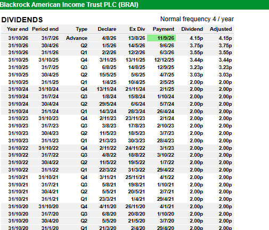Click the Payment column header

(164, 29)
